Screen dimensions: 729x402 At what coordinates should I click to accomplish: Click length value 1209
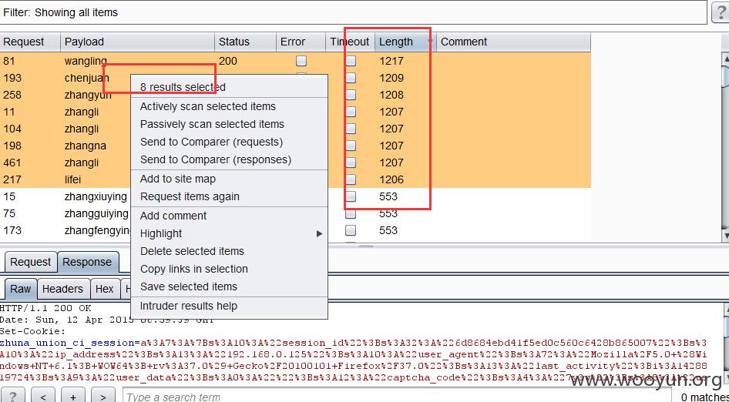tap(391, 78)
